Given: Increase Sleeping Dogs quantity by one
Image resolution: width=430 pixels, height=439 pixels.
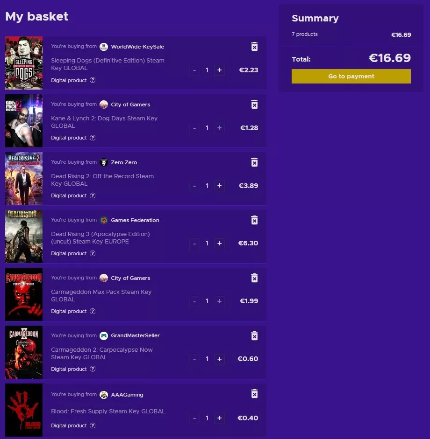Looking at the screenshot, I should click(219, 70).
